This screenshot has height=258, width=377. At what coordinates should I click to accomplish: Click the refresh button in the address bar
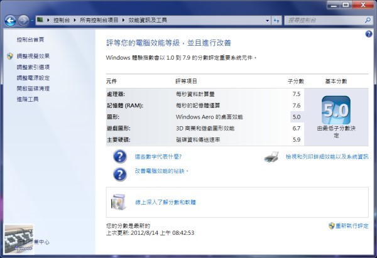276,21
